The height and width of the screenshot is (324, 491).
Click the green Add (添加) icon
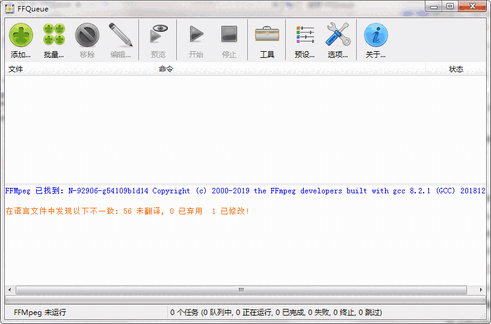[x=20, y=36]
